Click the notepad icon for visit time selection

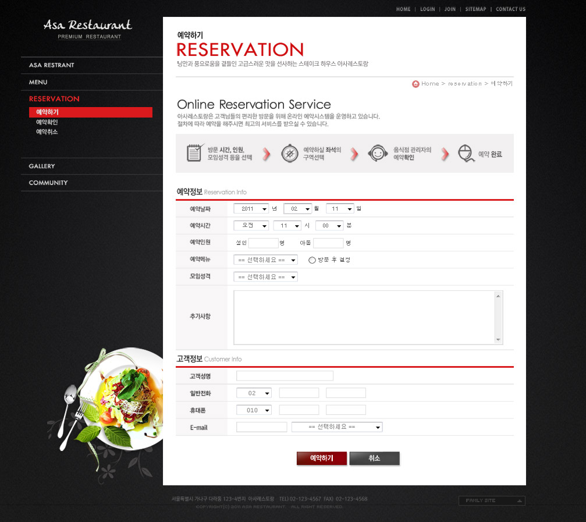195,153
